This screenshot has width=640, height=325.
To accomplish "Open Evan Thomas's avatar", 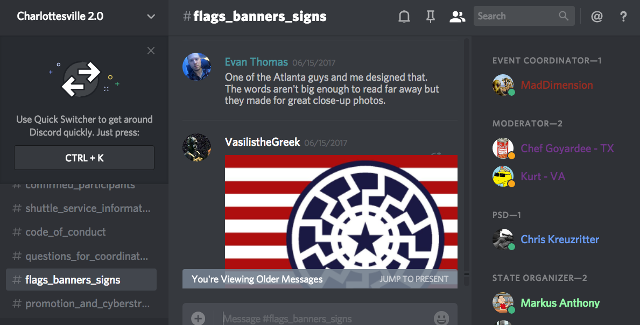I will pos(196,67).
